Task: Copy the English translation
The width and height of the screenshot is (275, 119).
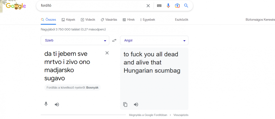Action: pos(125,104)
